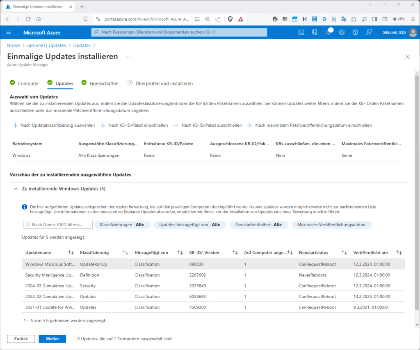Click the Microsoft Azure logo text
420x350 pixels.
(42, 32)
